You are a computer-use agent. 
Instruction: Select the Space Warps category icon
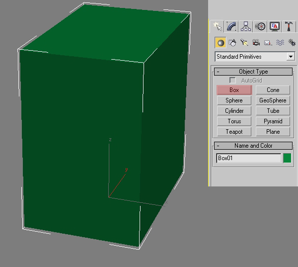click(x=280, y=43)
